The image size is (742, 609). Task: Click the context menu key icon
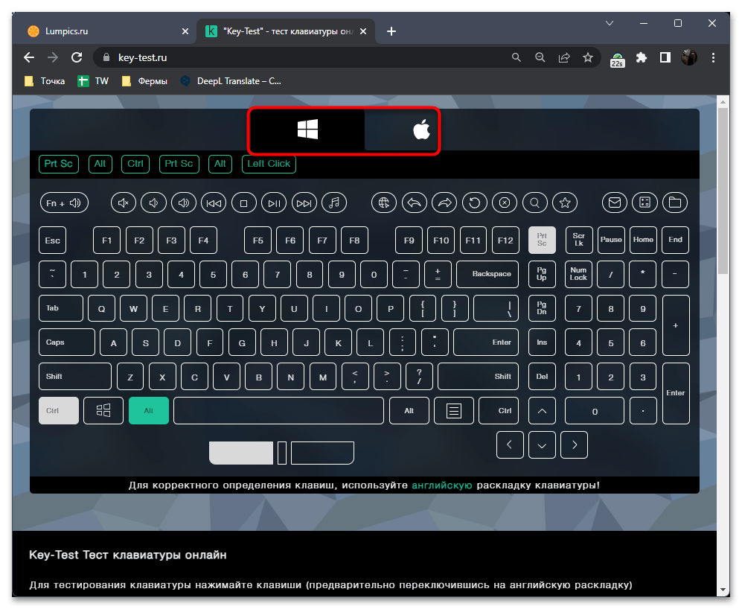click(454, 410)
